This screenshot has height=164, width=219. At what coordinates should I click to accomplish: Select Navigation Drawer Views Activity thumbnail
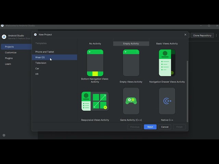(167, 63)
